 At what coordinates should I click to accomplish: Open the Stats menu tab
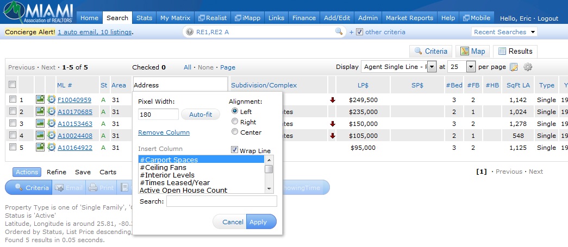[x=144, y=18]
